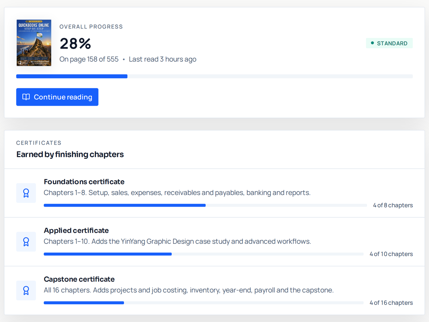Click the CERTIFICATES section label
The height and width of the screenshot is (322, 429).
tap(39, 143)
